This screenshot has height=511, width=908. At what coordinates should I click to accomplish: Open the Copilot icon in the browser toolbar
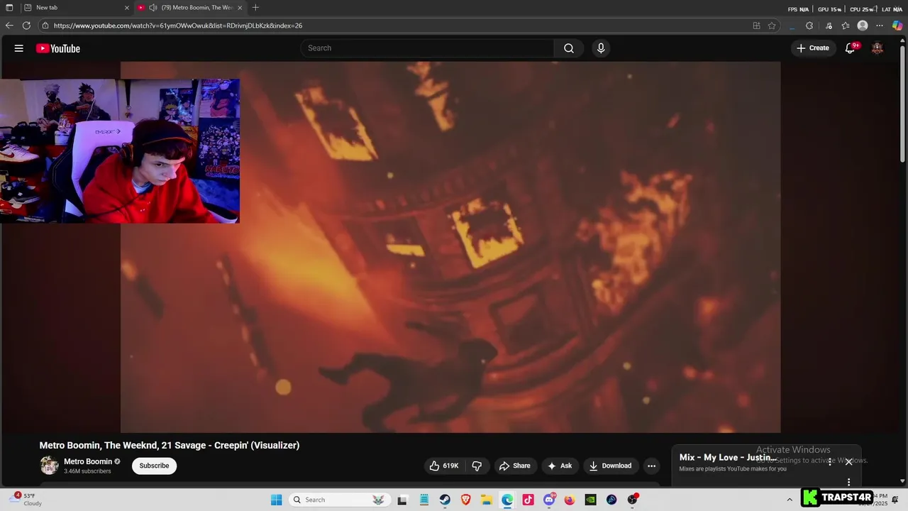[897, 26]
